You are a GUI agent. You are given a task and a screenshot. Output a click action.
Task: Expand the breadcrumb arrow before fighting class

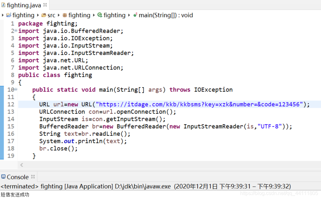(94, 15)
